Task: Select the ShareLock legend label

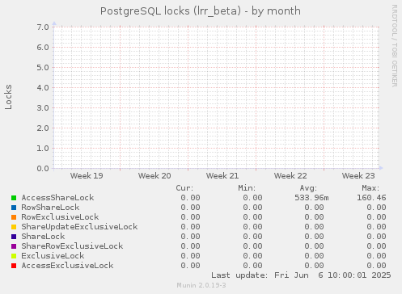Action: (43, 237)
